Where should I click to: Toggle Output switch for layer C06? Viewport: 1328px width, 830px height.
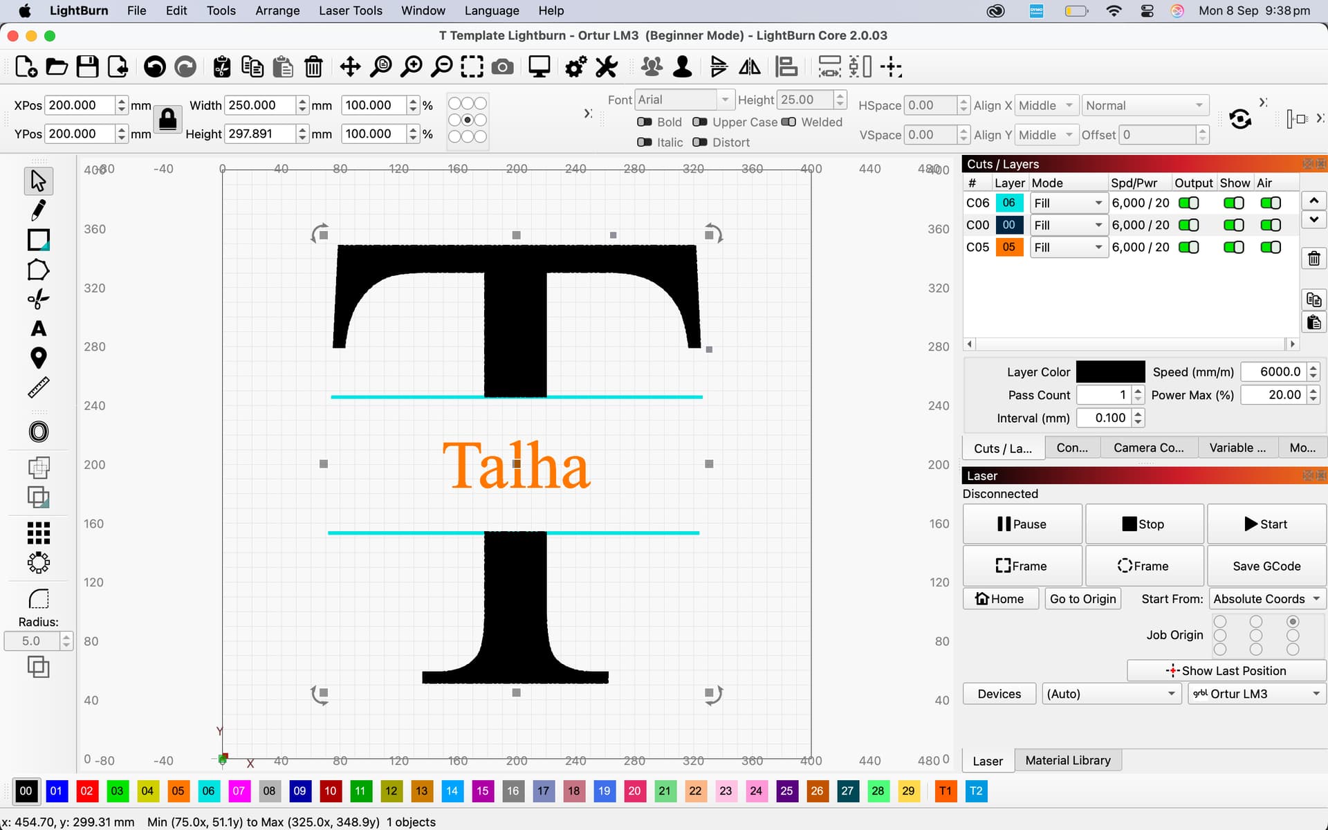click(x=1188, y=203)
